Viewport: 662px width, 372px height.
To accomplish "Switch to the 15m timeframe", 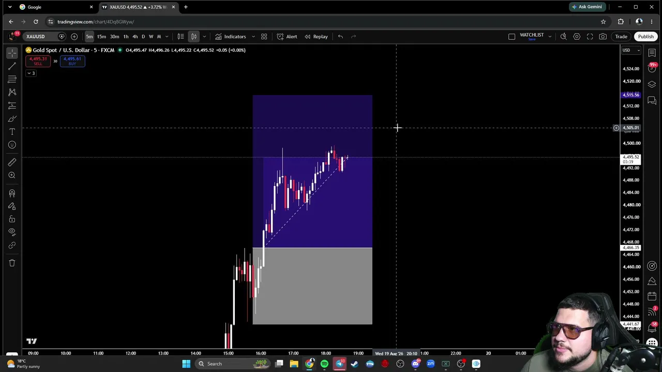I will 101,37.
